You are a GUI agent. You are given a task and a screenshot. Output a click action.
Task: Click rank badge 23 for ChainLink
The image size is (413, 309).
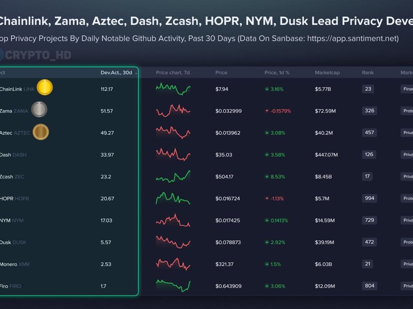click(x=368, y=89)
